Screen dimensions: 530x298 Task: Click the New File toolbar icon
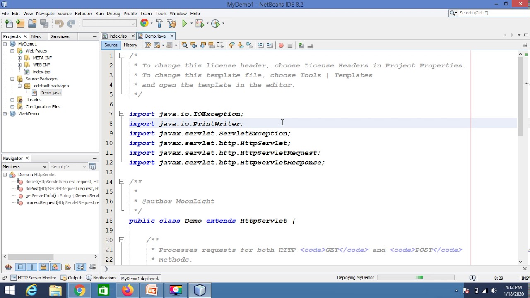click(x=9, y=24)
